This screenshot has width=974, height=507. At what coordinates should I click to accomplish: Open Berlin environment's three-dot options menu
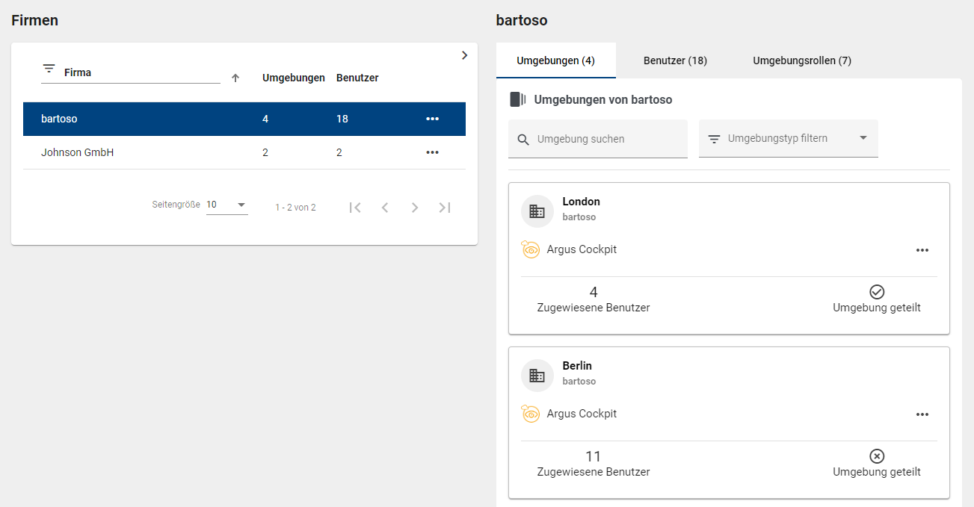tap(922, 414)
